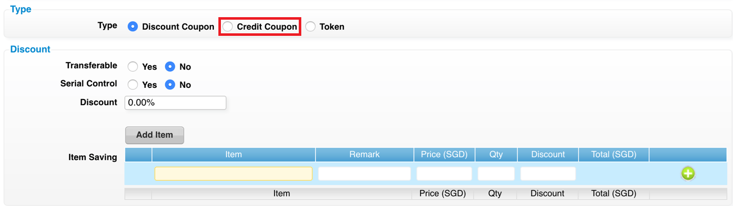
Task: Click the Add Item button
Action: point(155,135)
